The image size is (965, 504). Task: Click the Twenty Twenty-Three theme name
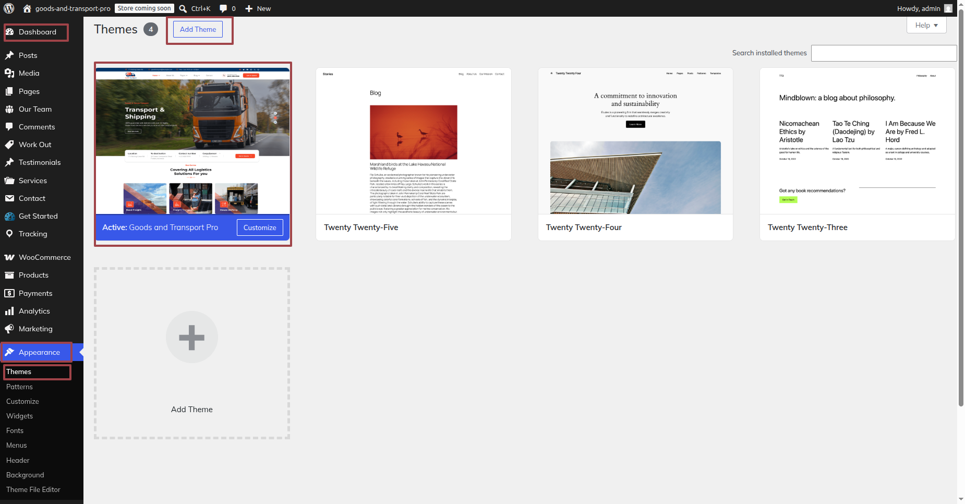coord(807,227)
